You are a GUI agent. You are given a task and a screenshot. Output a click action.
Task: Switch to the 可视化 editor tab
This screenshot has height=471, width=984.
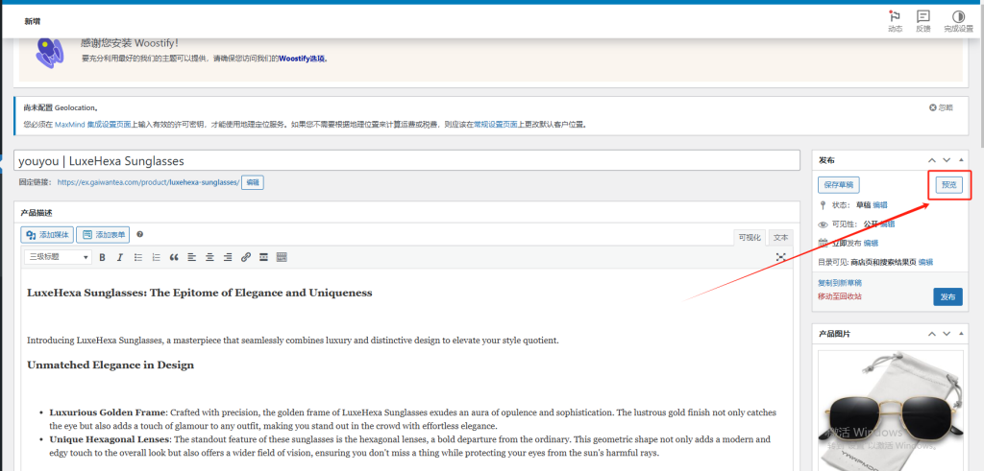750,237
